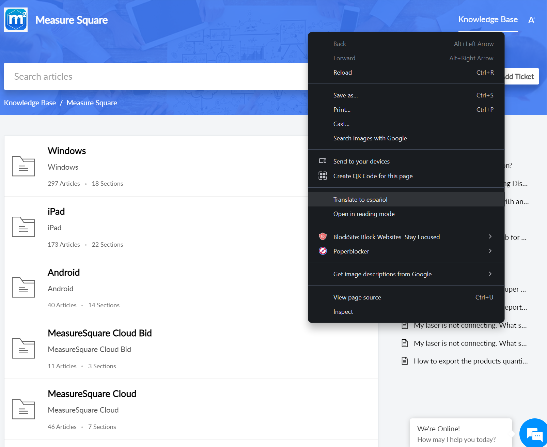Click the '18 Sections' text under Windows
The width and height of the screenshot is (547, 447).
pos(107,184)
